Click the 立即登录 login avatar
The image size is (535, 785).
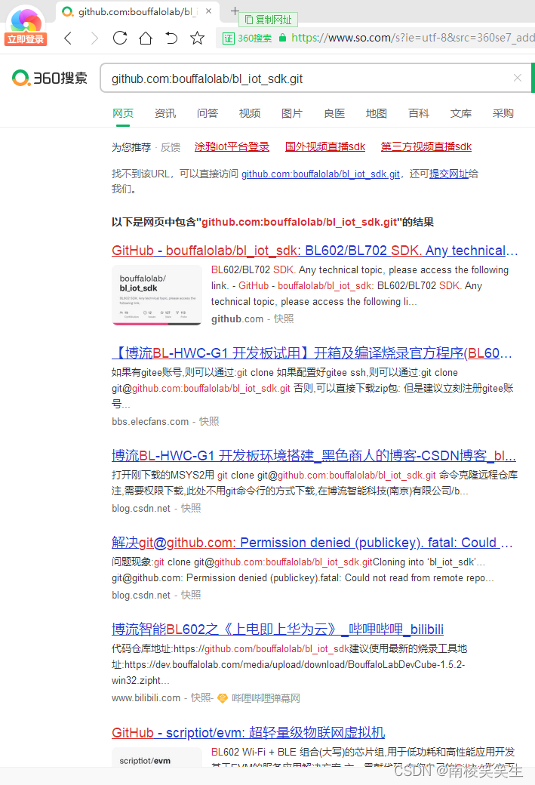tap(26, 25)
